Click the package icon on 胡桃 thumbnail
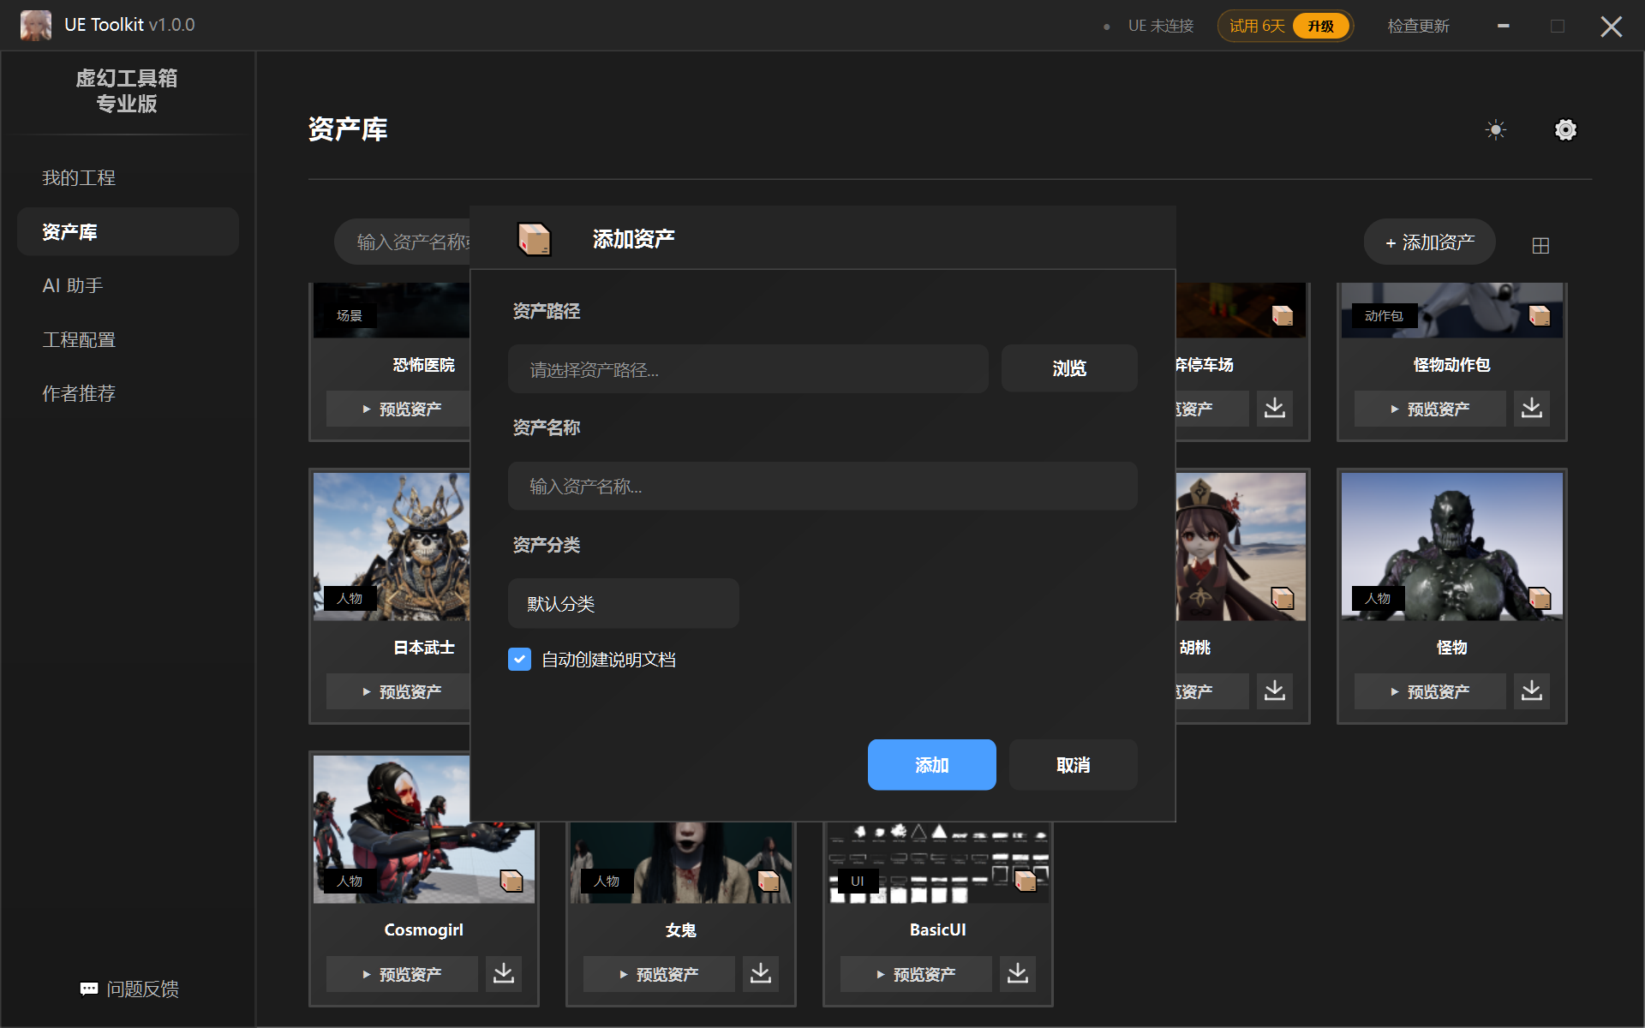 click(1282, 598)
